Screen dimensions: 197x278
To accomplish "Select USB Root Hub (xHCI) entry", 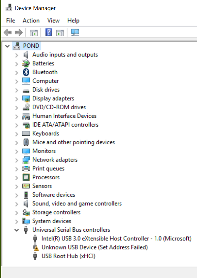I will [x=69, y=256].
